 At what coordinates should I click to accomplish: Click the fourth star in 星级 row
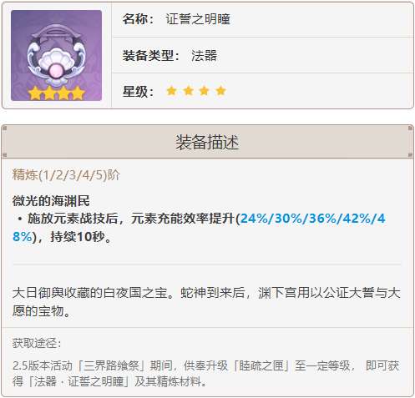click(220, 91)
